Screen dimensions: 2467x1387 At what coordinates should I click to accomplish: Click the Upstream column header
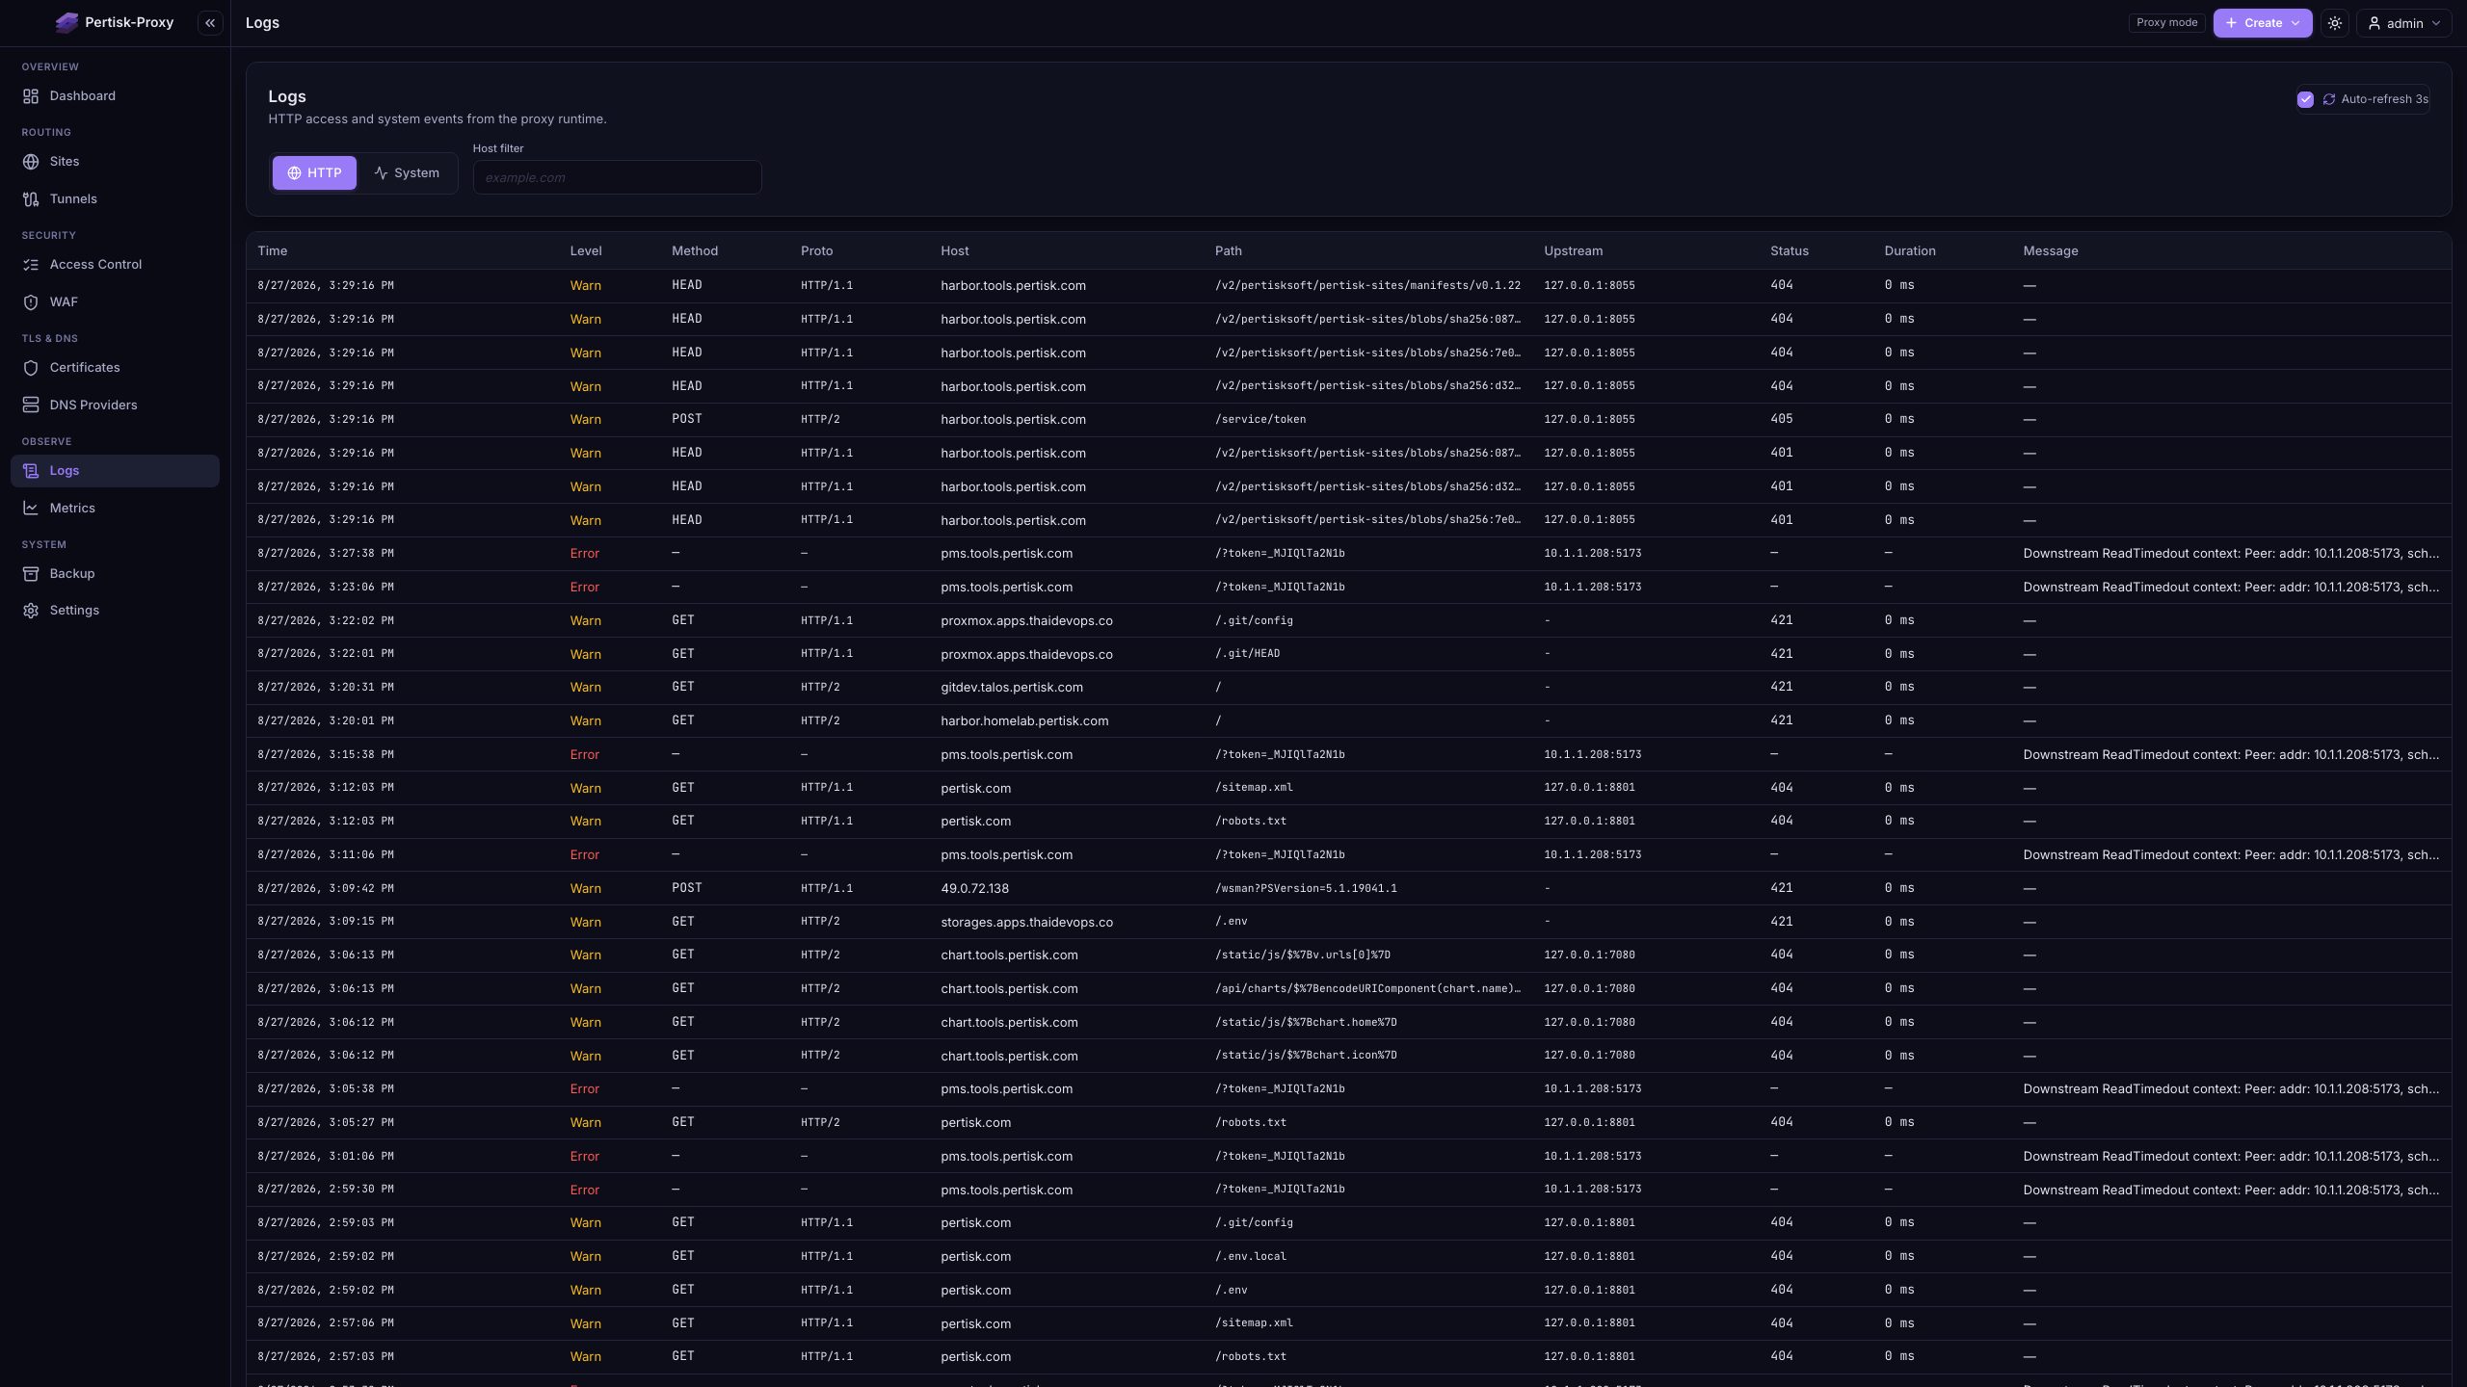(1574, 251)
